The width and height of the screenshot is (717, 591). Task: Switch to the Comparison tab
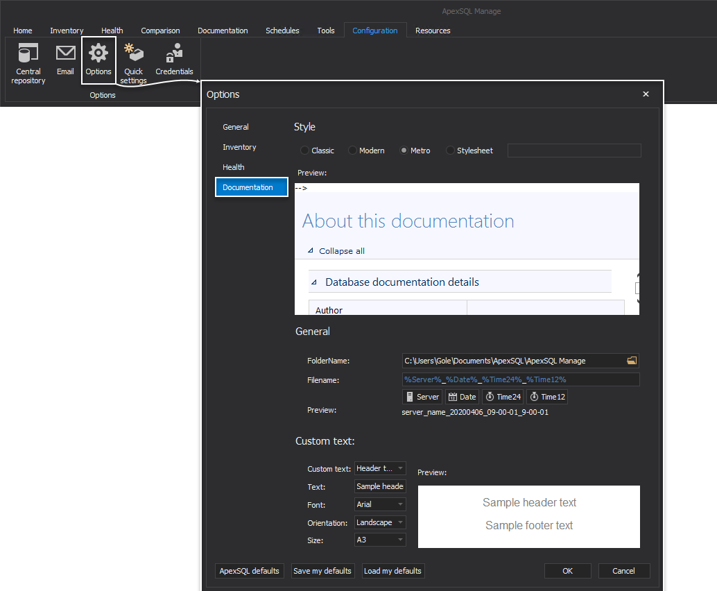(160, 31)
